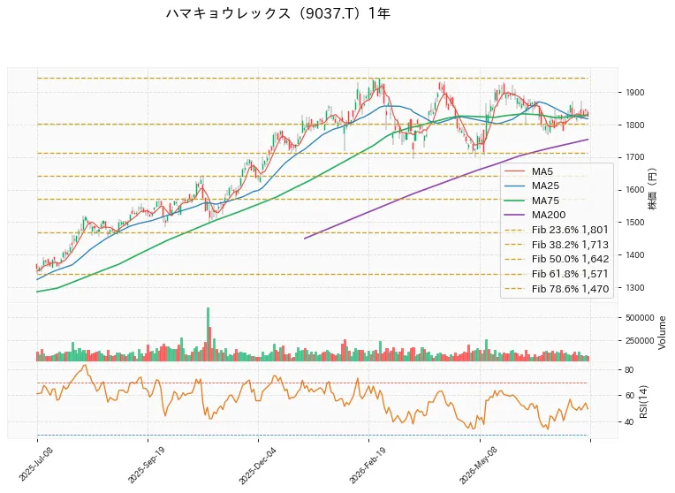This screenshot has height=493, width=675.
Task: Click the green MA75 line swatch in legend
Action: [514, 201]
